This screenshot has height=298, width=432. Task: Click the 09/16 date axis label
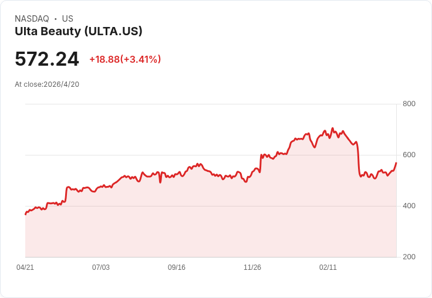click(177, 267)
